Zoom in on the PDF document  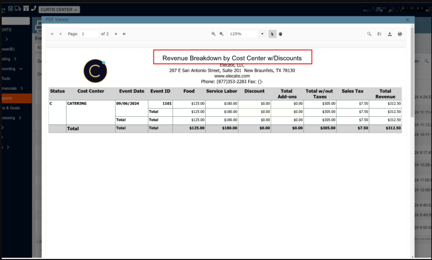point(221,34)
